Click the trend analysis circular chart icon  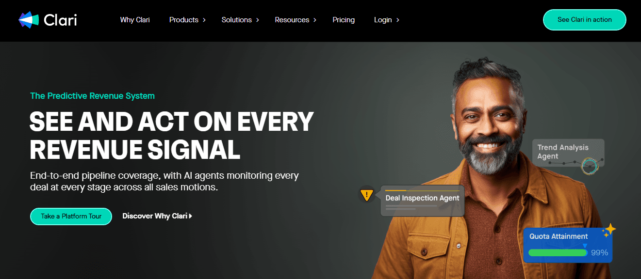coord(590,166)
